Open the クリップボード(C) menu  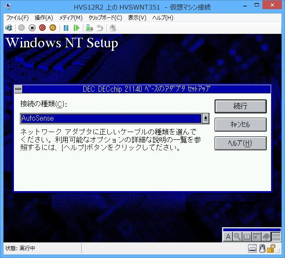[105, 18]
